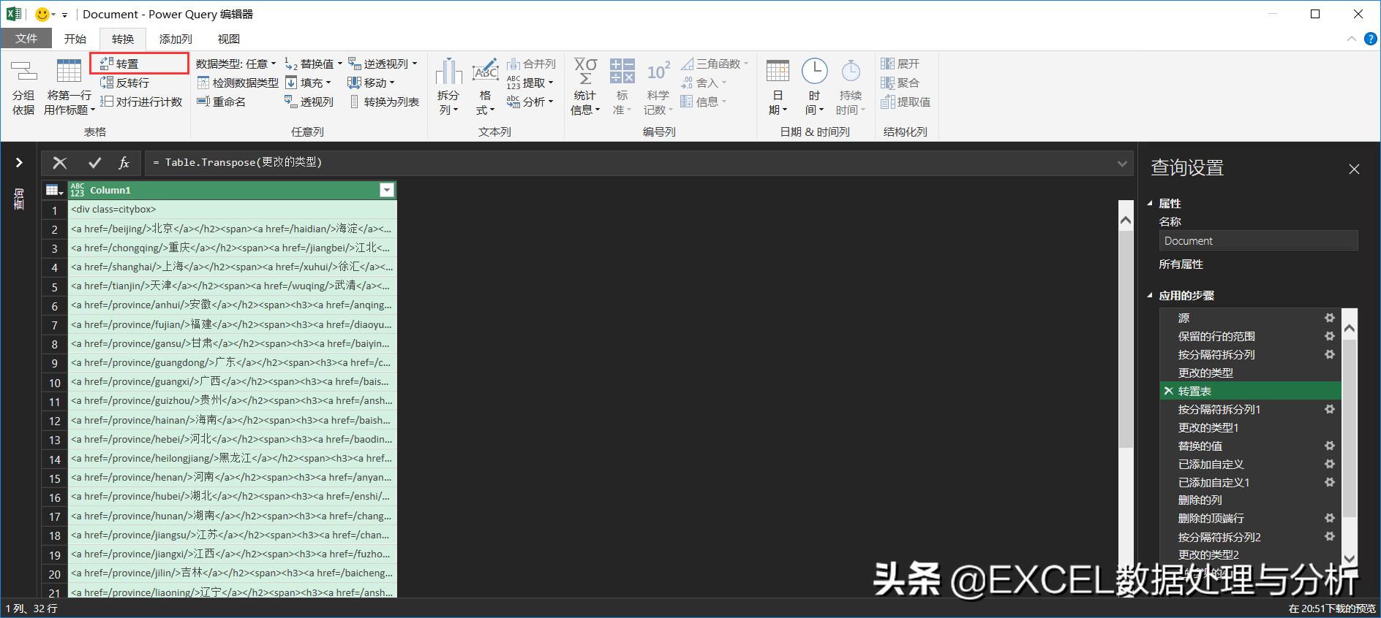1381x618 pixels.
Task: Select the 已添加自定义 step
Action: (x=1251, y=464)
